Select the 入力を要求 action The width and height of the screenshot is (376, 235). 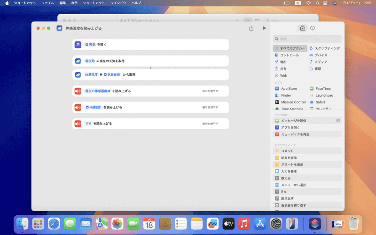pyautogui.click(x=307, y=172)
